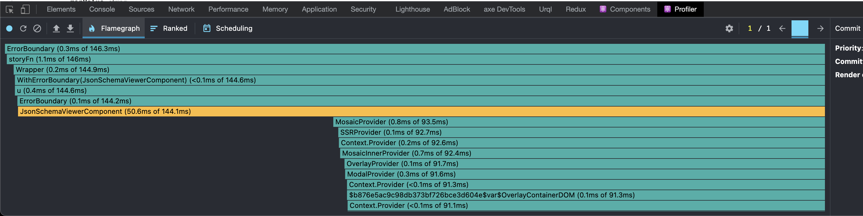
Task: Select the yellow JsonSchemaViewerComponent bar
Action: 421,111
